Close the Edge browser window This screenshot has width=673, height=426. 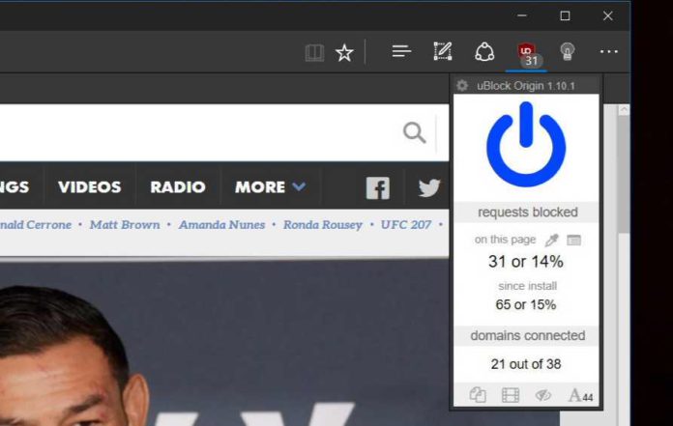tap(608, 15)
